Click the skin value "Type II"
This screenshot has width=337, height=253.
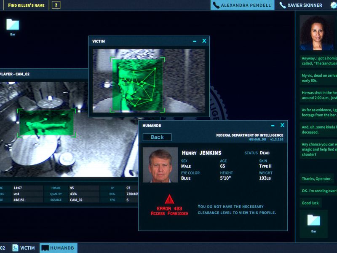point(265,166)
